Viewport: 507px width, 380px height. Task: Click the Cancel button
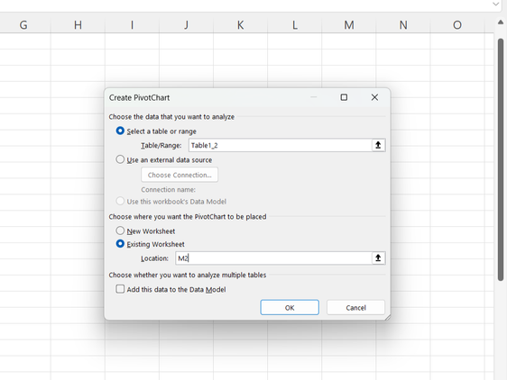click(355, 307)
